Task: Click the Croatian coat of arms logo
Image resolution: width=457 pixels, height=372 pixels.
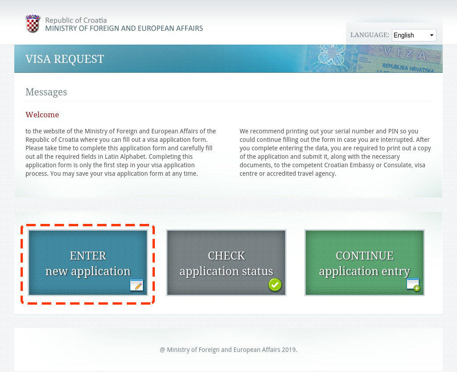Action: (33, 24)
